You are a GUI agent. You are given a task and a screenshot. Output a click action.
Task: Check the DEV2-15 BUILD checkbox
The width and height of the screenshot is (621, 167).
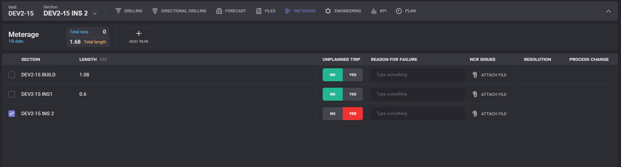pyautogui.click(x=12, y=75)
